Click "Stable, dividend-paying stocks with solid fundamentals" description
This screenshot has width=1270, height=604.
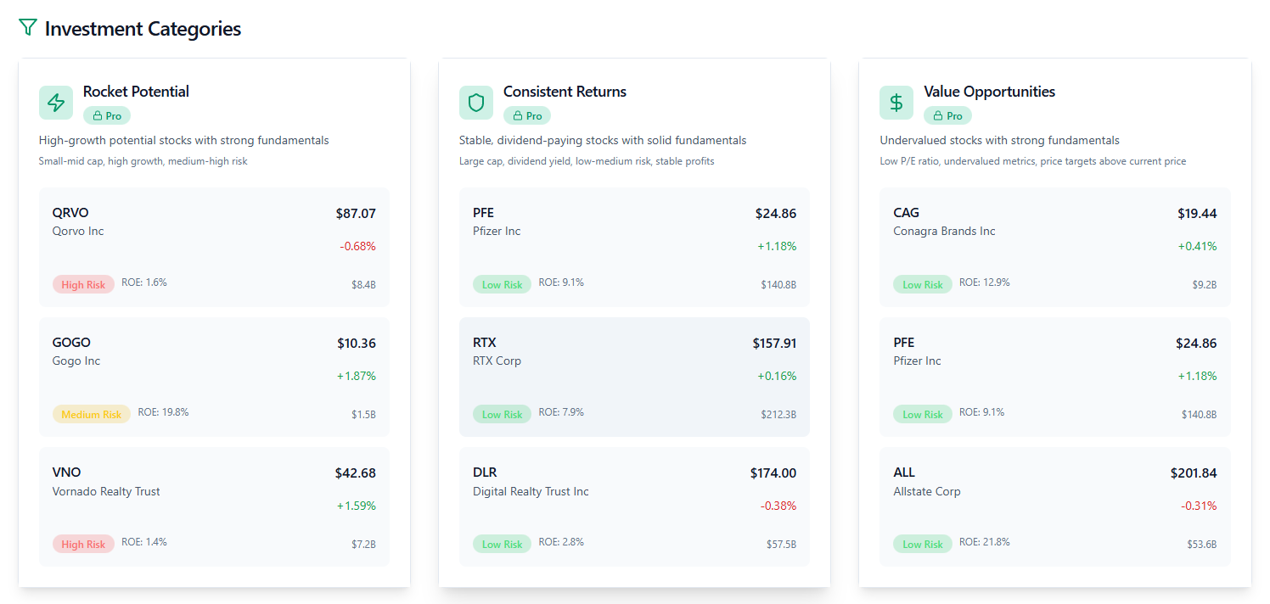coord(603,140)
